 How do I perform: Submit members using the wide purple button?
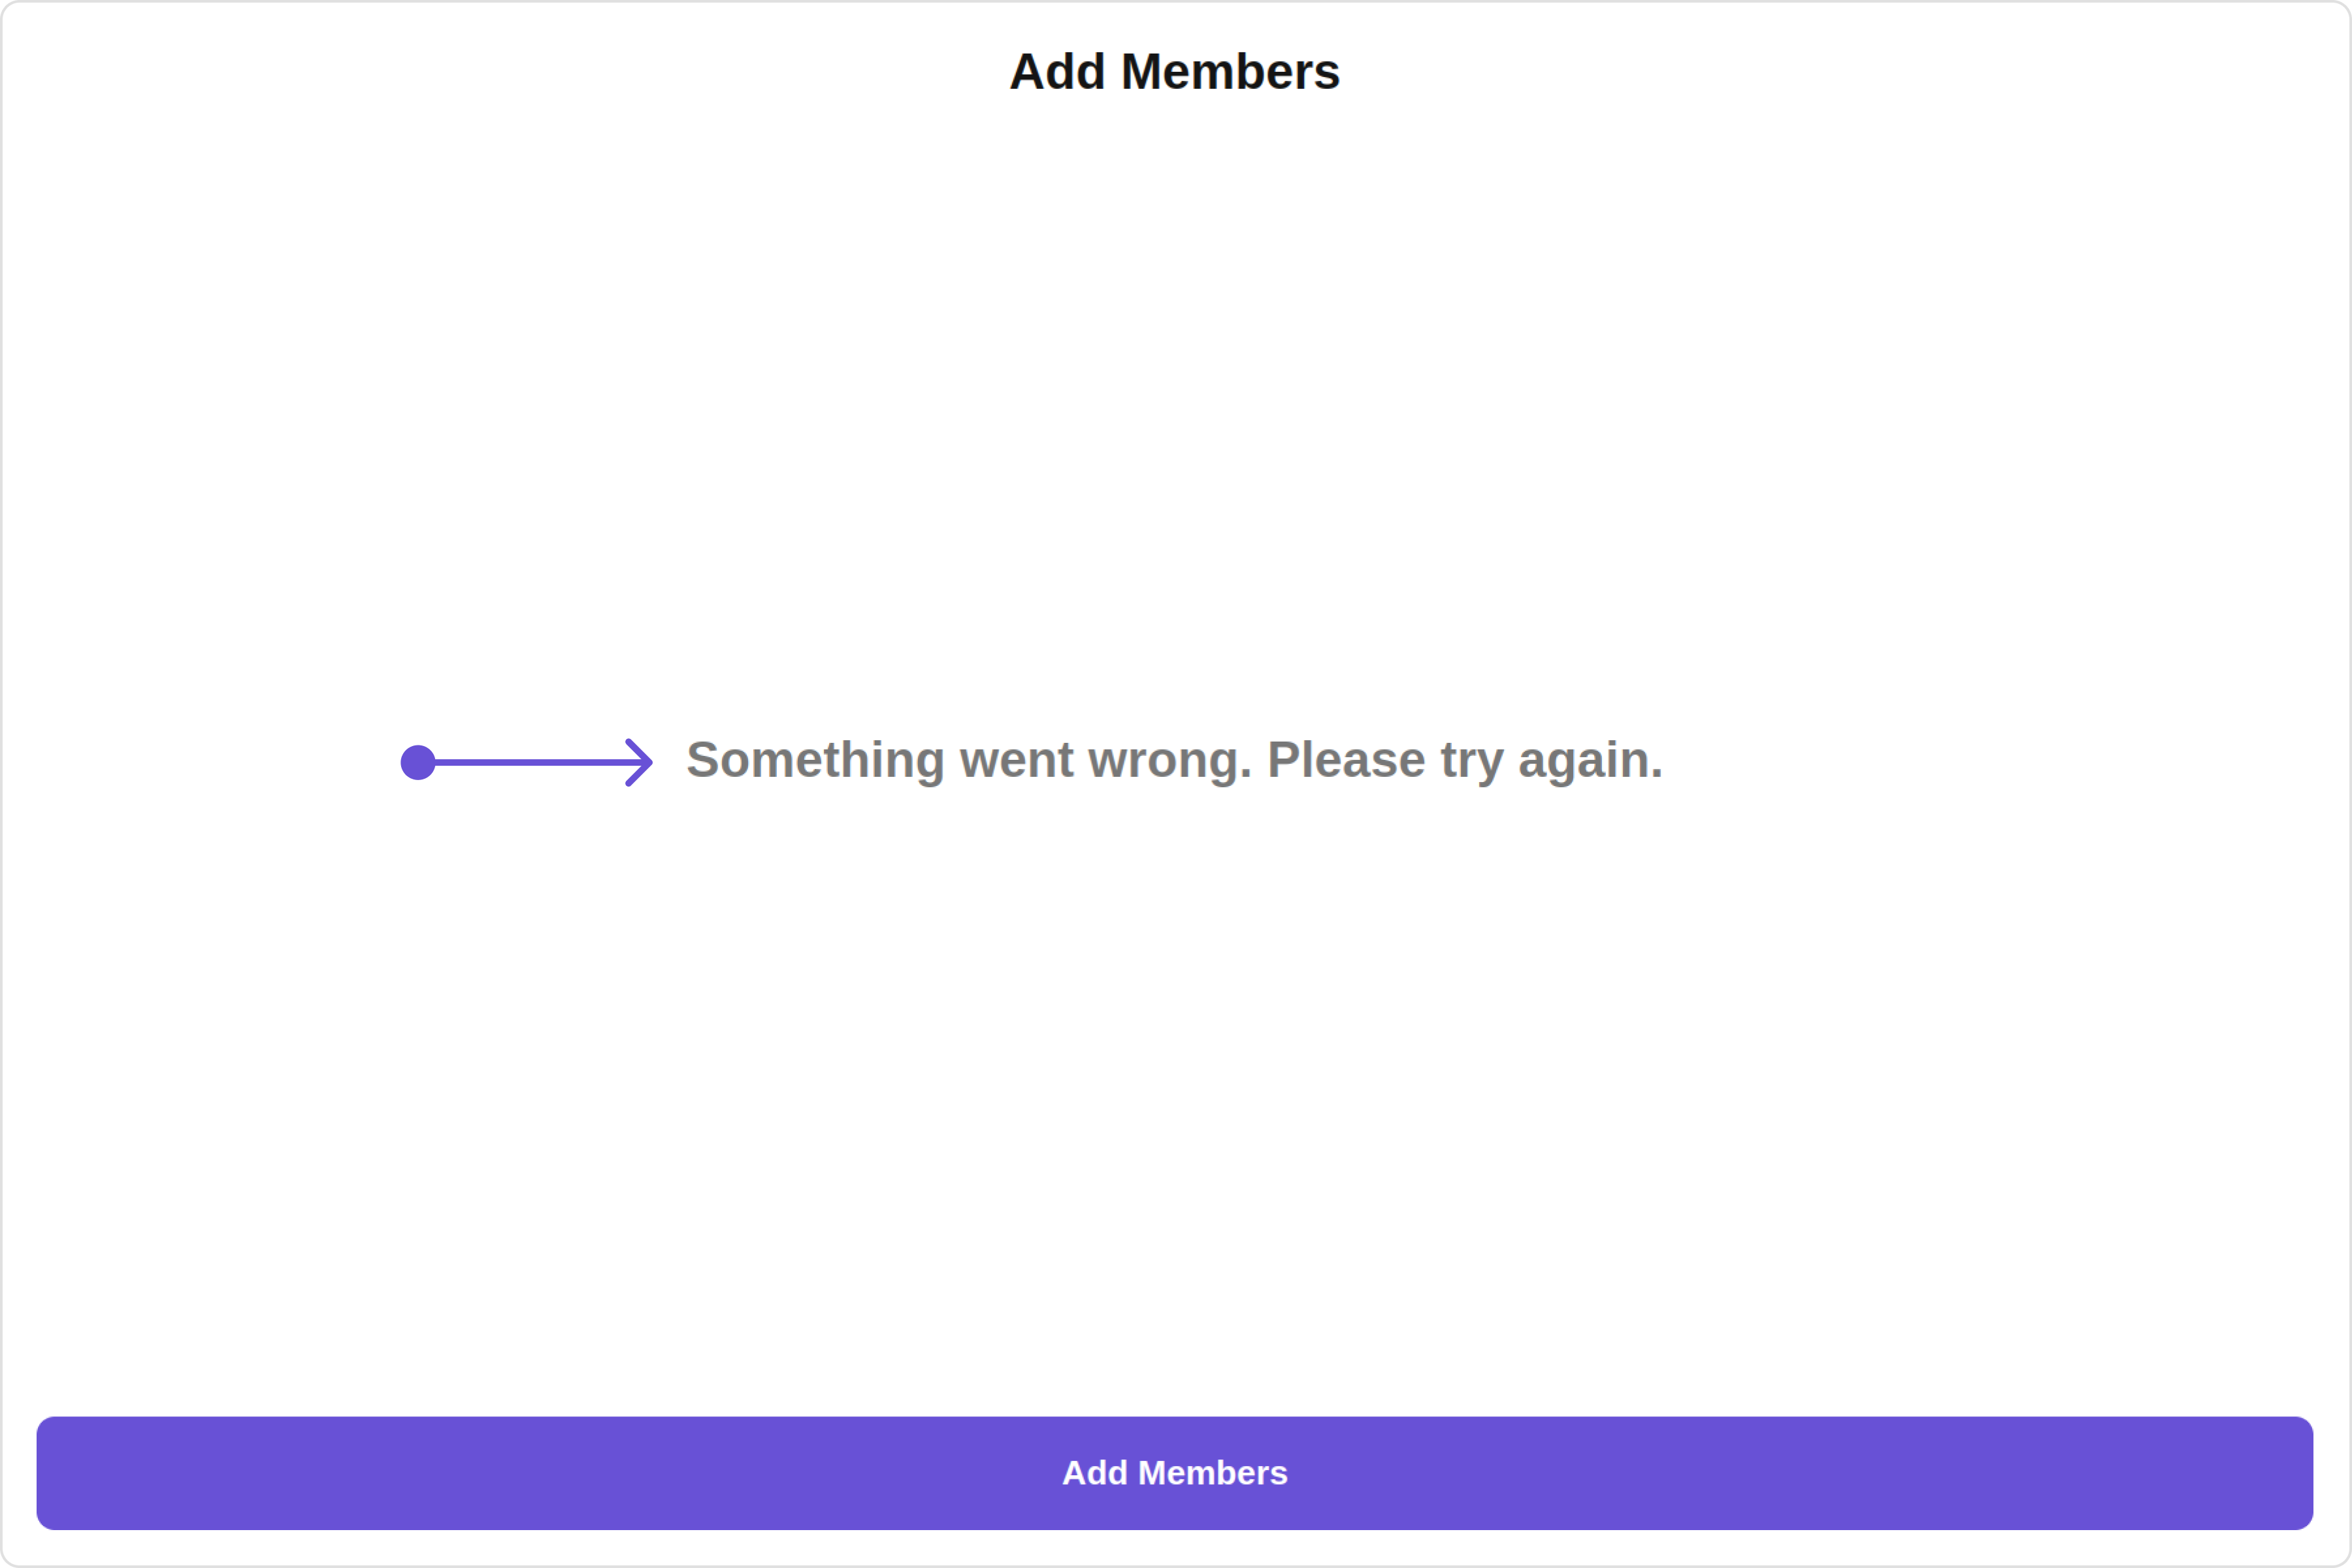pos(1175,1473)
